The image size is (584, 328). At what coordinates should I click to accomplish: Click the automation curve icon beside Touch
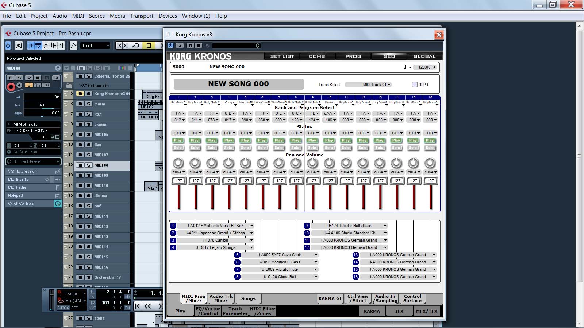(x=73, y=46)
